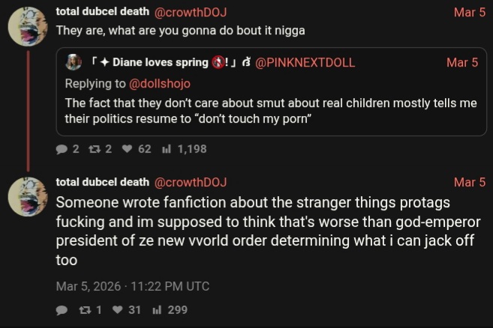This screenshot has width=493, height=328.
Task: Open the bottom tweet author's avatar
Action: click(x=29, y=198)
